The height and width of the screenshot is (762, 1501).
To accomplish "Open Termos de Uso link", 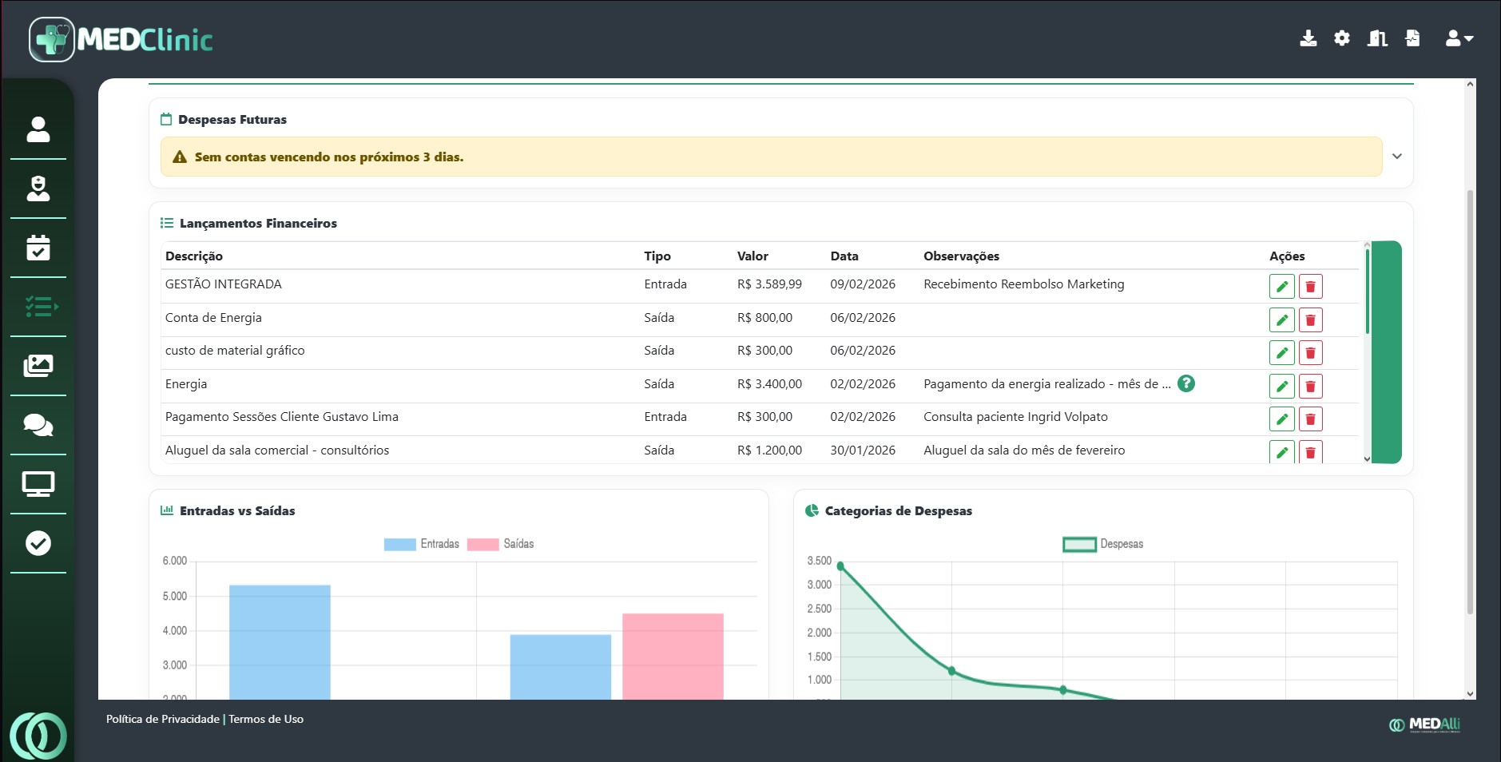I will tap(266, 719).
